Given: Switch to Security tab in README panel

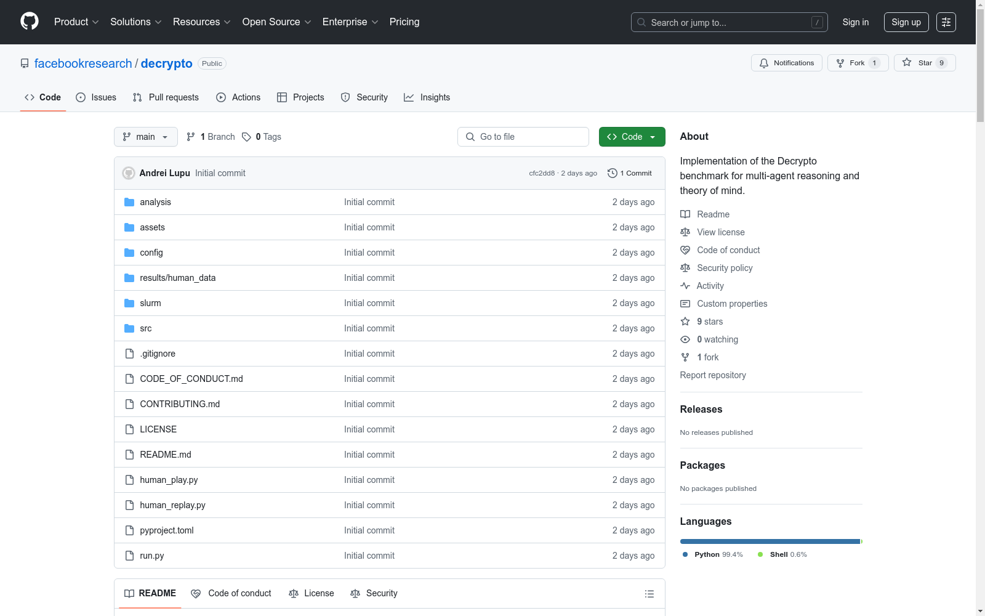Looking at the screenshot, I should point(374,593).
